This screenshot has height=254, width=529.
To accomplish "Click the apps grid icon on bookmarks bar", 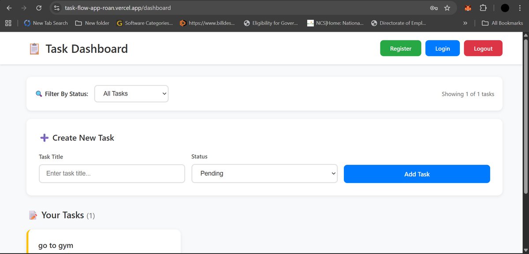I will [8, 23].
